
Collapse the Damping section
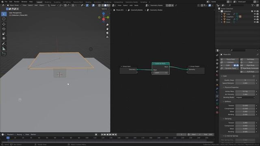click(223, 119)
